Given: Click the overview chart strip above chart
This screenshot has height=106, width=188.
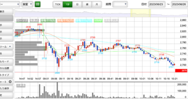Looking at the screenshot, I should pyautogui.click(x=101, y=13).
